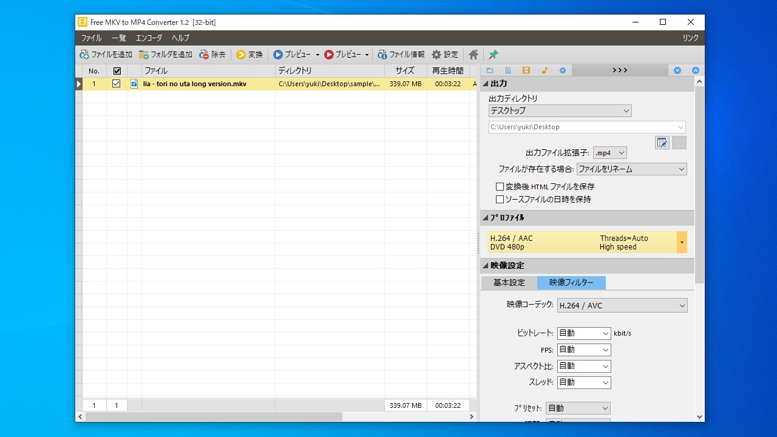This screenshot has height=437, width=777.
Task: Switch to the 基本設定 tab
Action: (x=509, y=283)
